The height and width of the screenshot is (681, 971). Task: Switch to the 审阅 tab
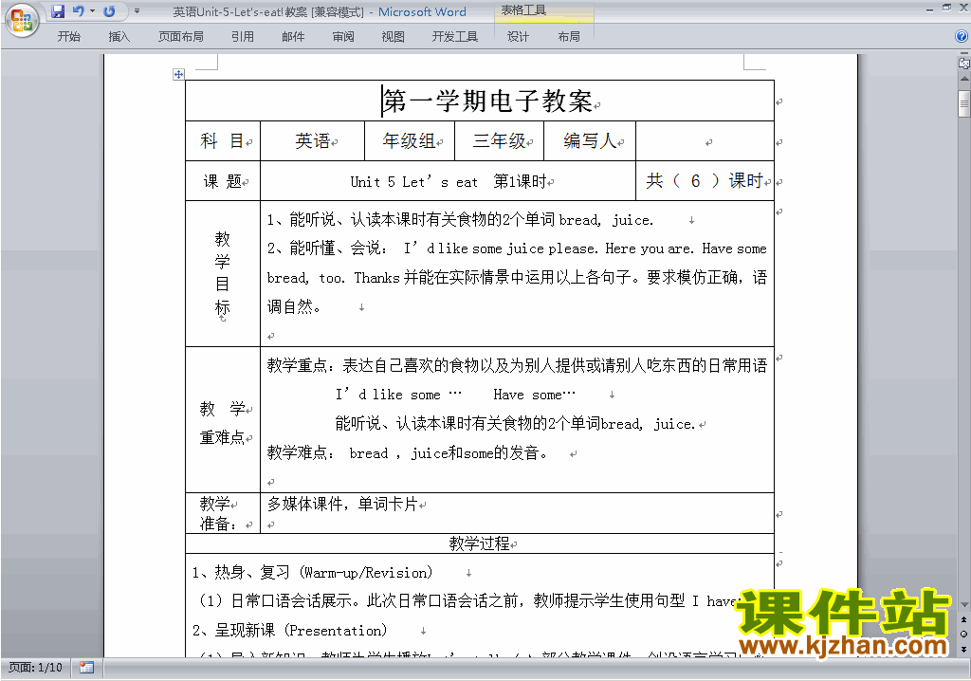[x=343, y=37]
